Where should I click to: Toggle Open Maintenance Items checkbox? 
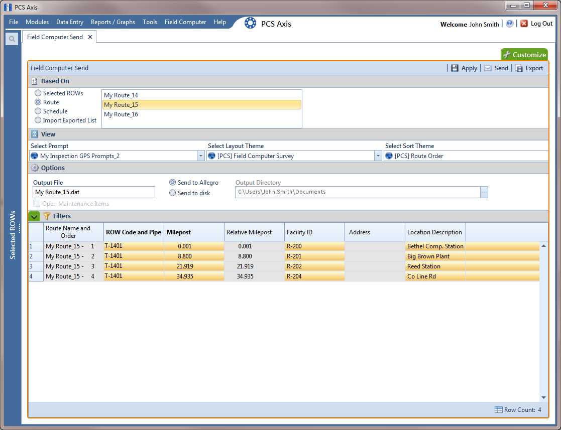pos(37,203)
